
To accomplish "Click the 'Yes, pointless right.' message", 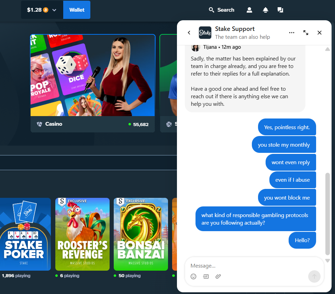I will click(287, 127).
